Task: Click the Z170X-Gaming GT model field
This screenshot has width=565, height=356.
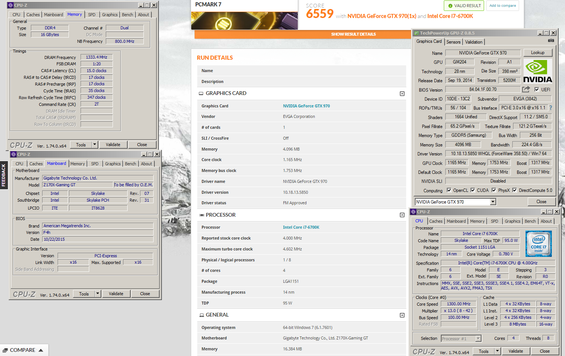Action: point(78,185)
